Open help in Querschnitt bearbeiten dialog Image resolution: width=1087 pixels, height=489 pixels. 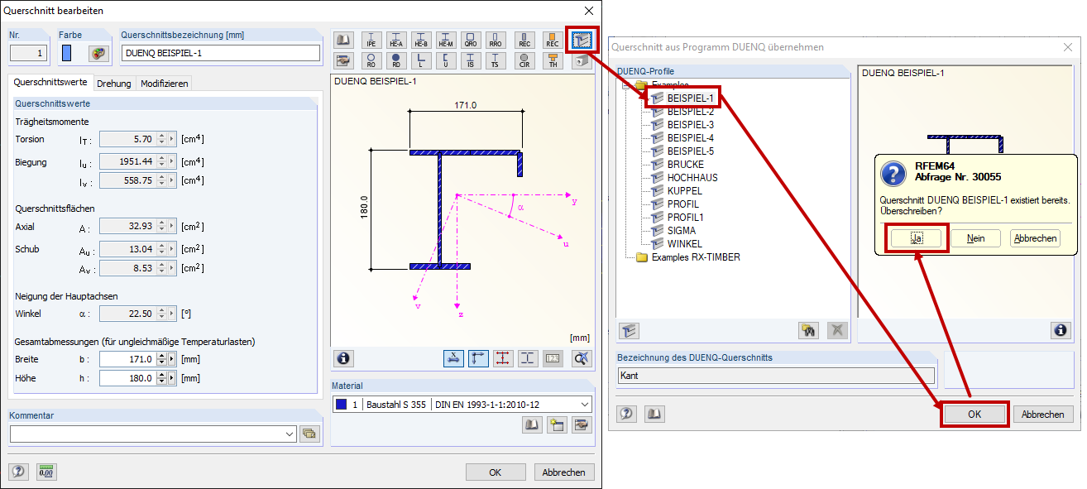pyautogui.click(x=19, y=472)
